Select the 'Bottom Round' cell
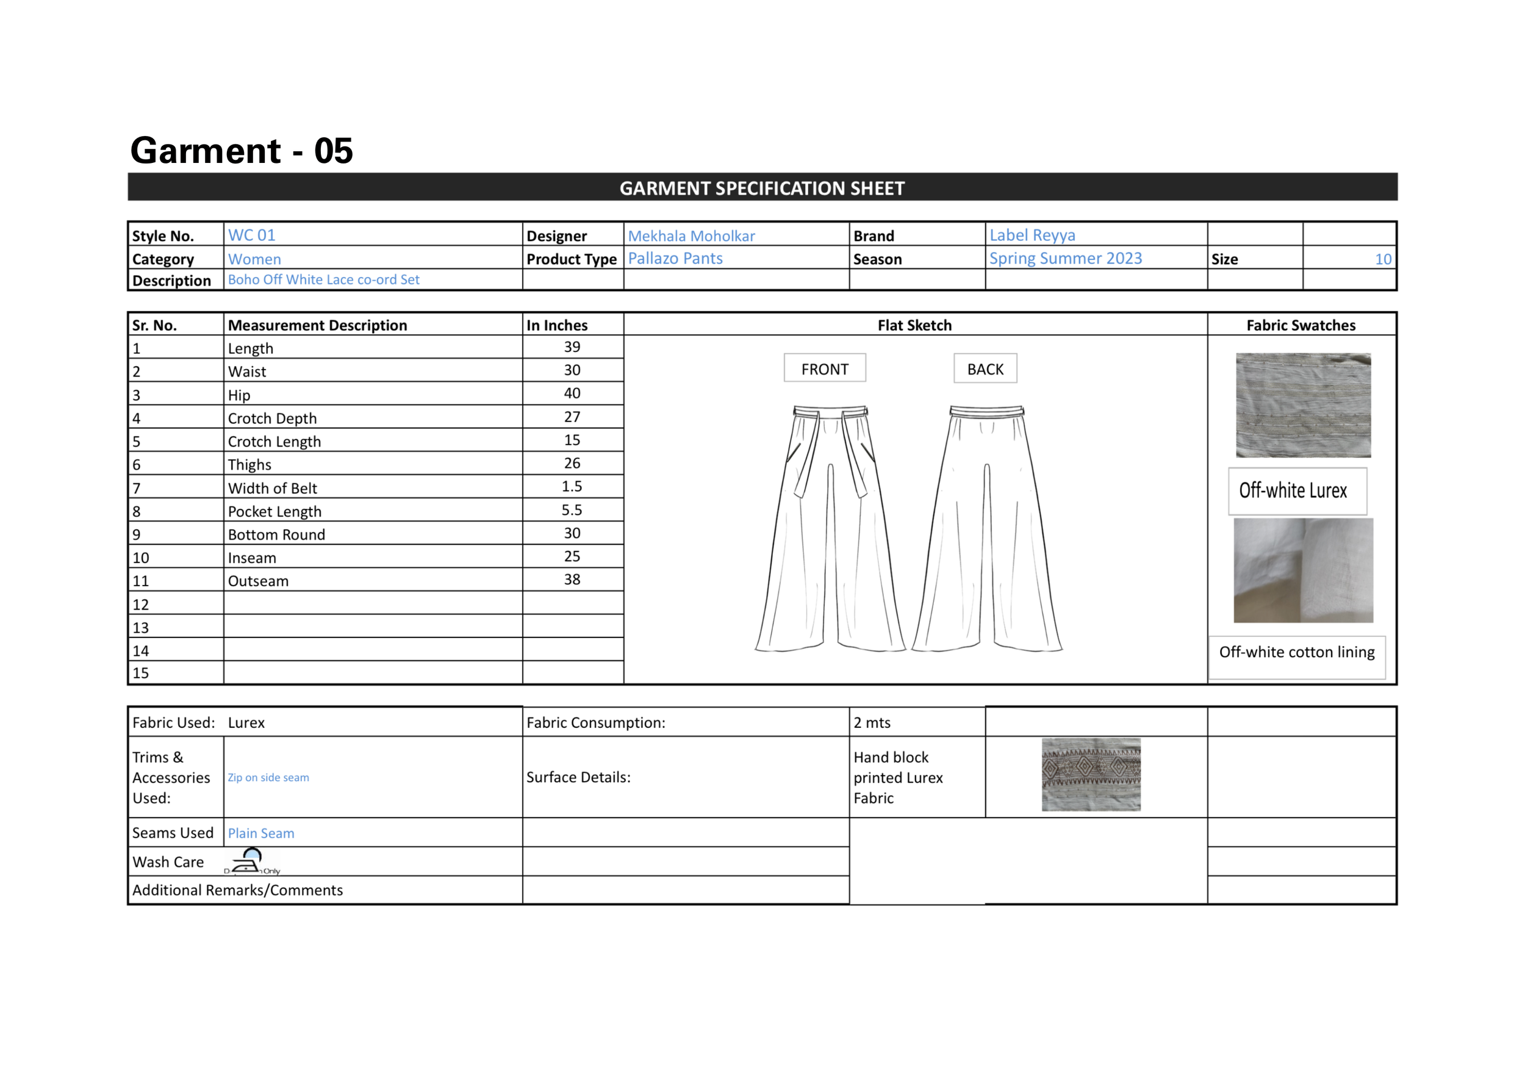The height and width of the screenshot is (1078, 1525). coord(373,533)
